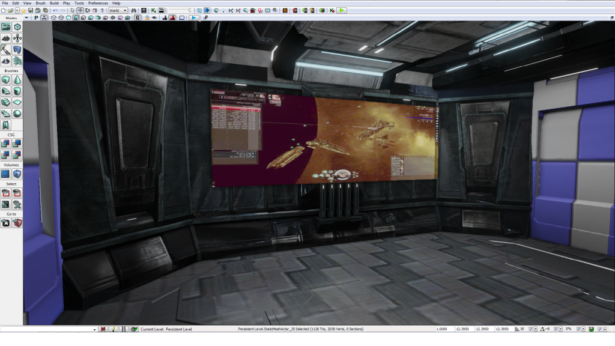Toggle the 5% scale snap checkbox
The height and width of the screenshot is (346, 615).
click(x=578, y=329)
